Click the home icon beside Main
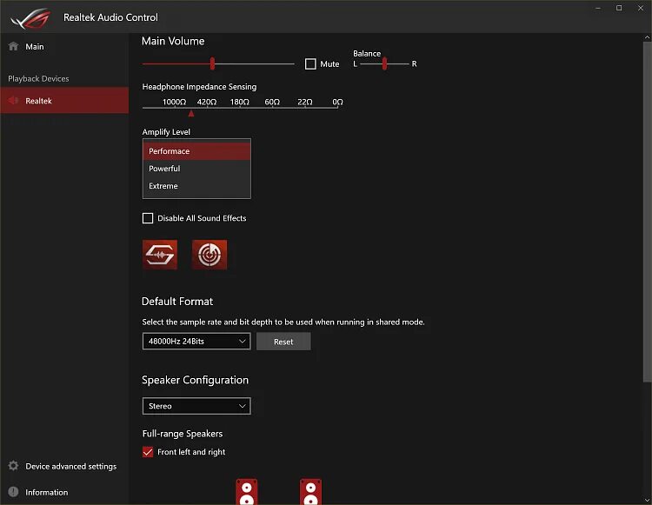Viewport: 652px width, 505px height. point(13,46)
